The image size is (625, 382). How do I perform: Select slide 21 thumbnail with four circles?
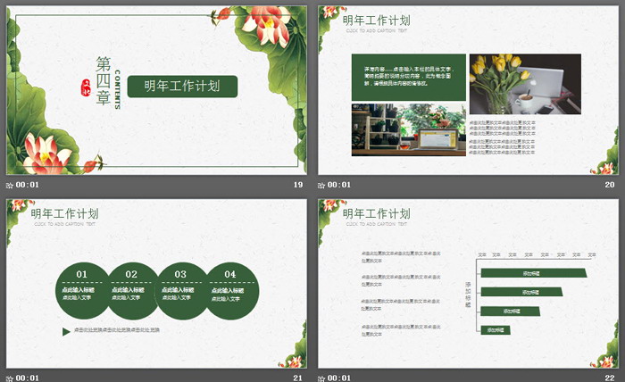coord(156,284)
